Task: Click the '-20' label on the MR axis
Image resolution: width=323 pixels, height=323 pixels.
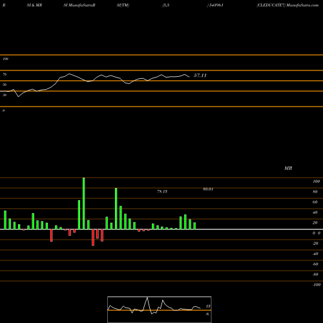Action: (315, 244)
